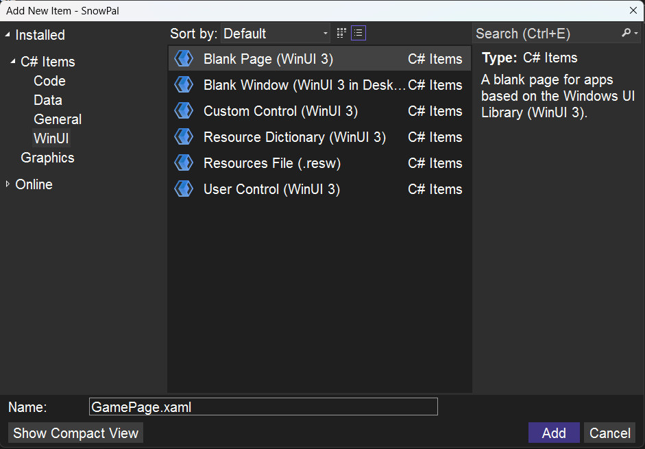Click the Resource Dictionary template icon
Screen dimensions: 645x449
pos(184,137)
